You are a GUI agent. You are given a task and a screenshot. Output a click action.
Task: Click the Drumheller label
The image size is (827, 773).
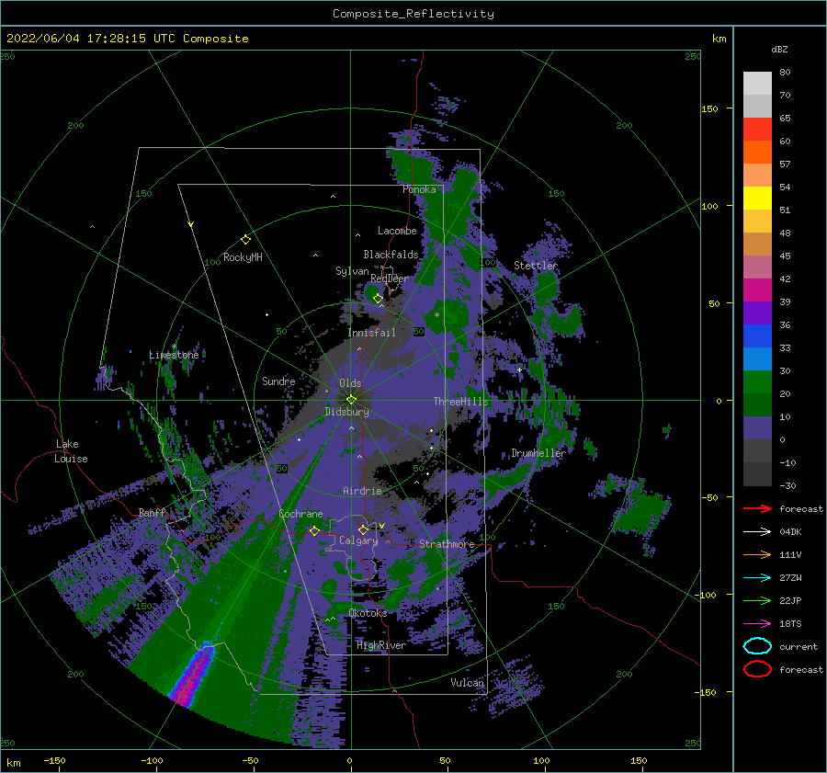[538, 453]
